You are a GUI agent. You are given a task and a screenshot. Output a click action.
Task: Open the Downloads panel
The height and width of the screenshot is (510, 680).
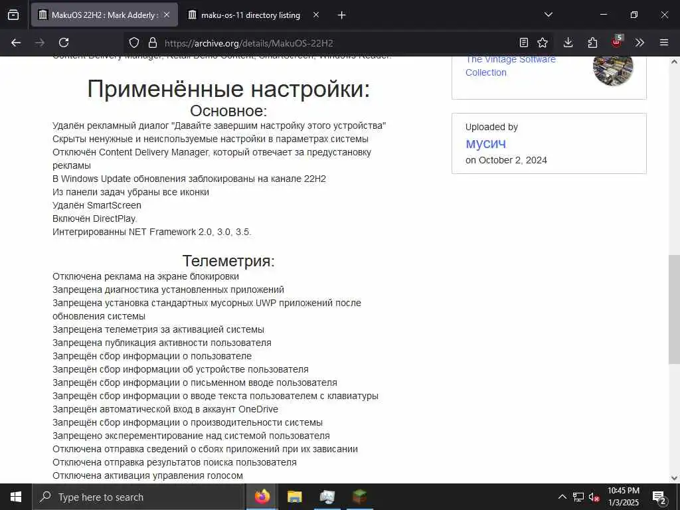tap(568, 42)
